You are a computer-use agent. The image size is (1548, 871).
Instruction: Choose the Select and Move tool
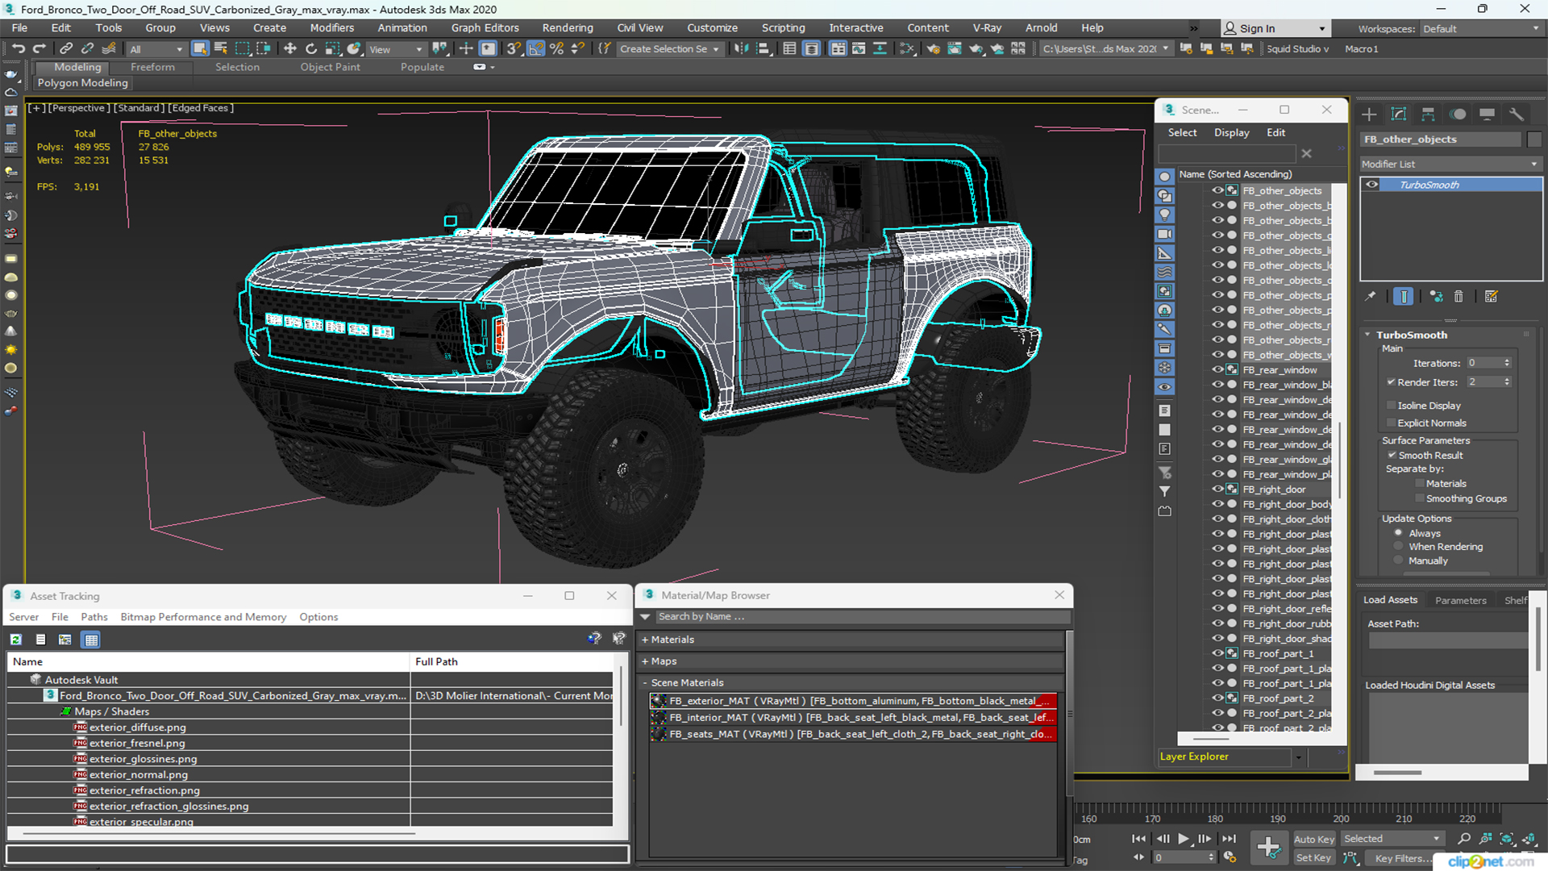click(x=290, y=48)
